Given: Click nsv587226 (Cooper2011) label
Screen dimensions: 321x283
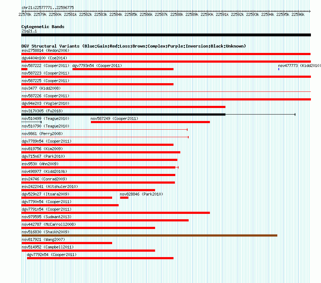Looking at the screenshot, I should (x=45, y=96).
